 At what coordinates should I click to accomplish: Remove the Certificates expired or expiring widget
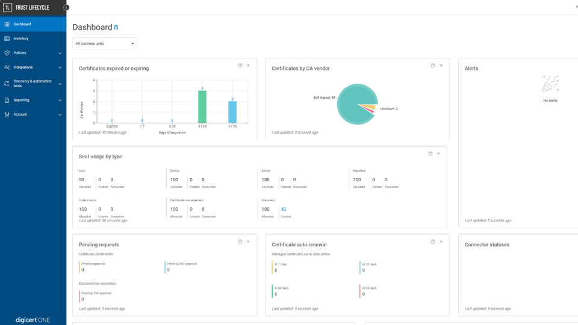tap(249, 66)
